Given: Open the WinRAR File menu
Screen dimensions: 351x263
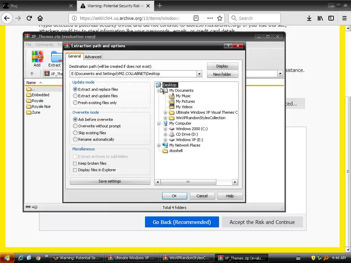Looking at the screenshot, I should click(28, 45).
